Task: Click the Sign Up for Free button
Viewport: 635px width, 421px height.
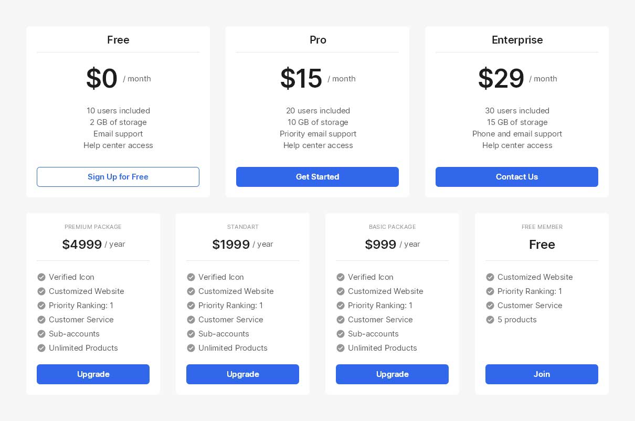Action: (x=118, y=177)
